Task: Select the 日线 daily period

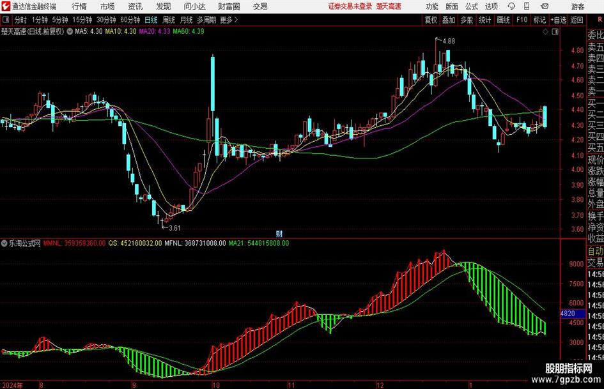Action: [151, 20]
